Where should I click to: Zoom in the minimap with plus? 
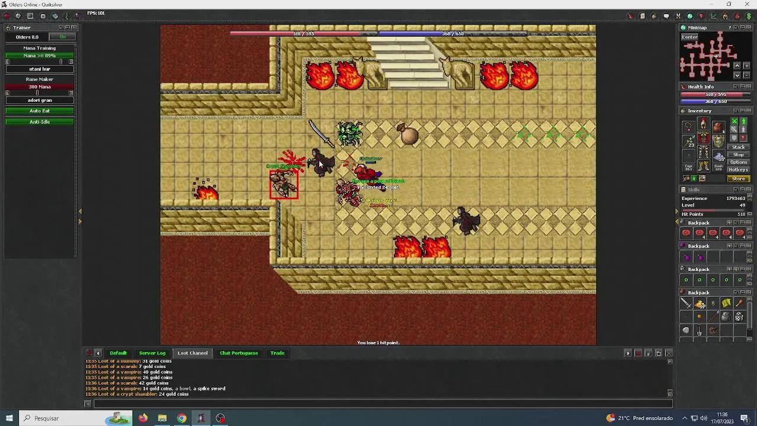(x=746, y=66)
